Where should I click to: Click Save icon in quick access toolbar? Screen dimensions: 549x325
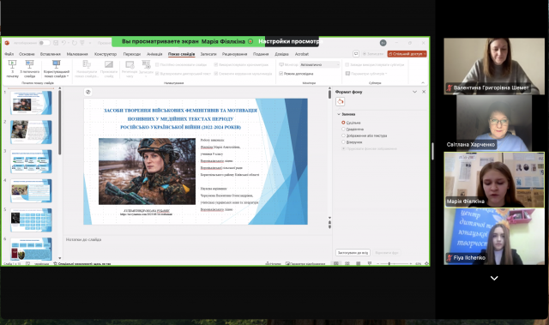[56, 43]
